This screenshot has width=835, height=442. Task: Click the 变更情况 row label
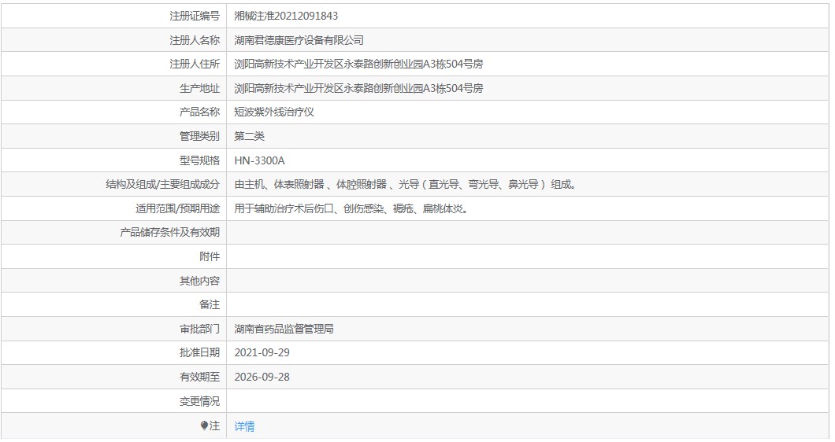pyautogui.click(x=199, y=401)
